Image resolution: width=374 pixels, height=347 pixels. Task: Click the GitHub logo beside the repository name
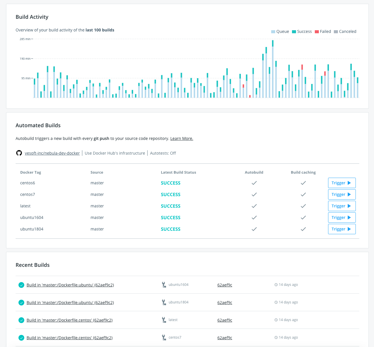19,153
